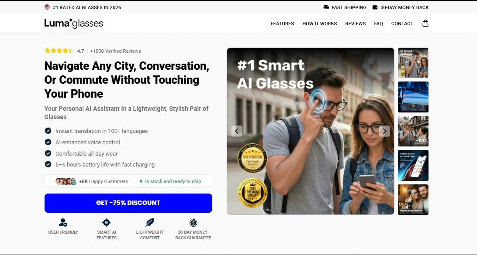Click the Luma glasses logo
The height and width of the screenshot is (255, 477).
(x=74, y=24)
